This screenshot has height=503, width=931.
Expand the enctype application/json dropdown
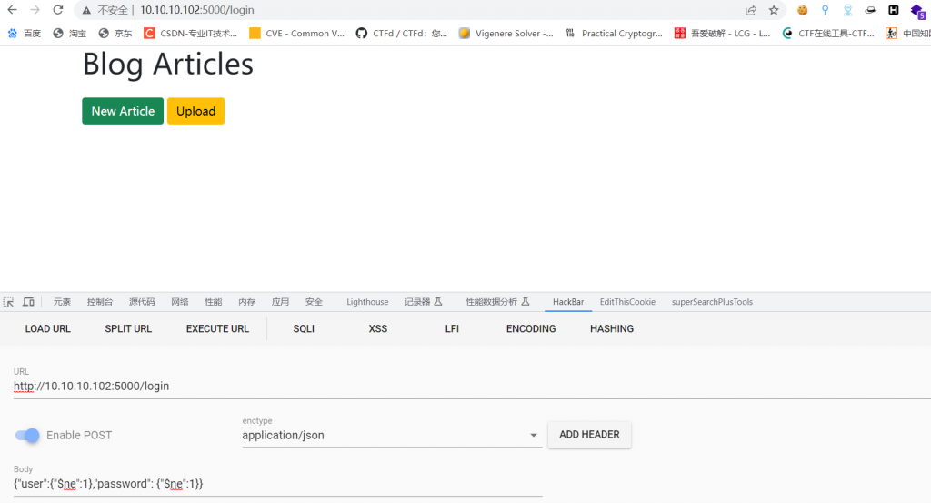pyautogui.click(x=533, y=436)
